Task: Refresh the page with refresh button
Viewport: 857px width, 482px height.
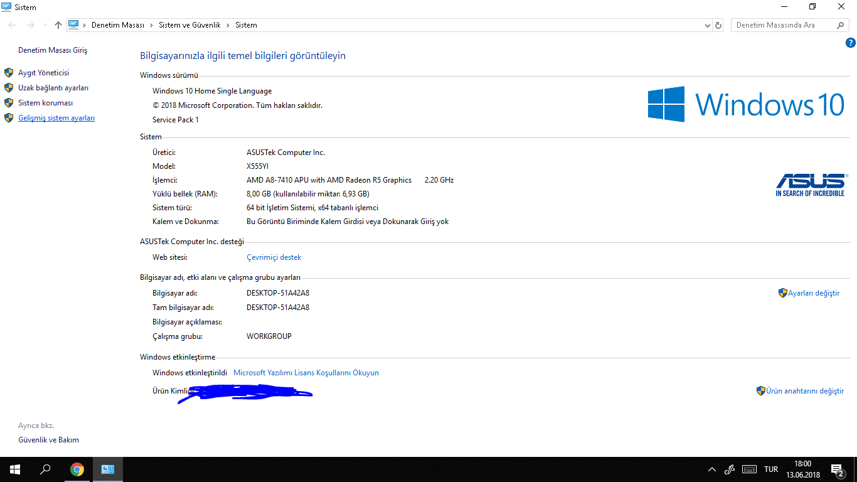Action: click(x=718, y=25)
